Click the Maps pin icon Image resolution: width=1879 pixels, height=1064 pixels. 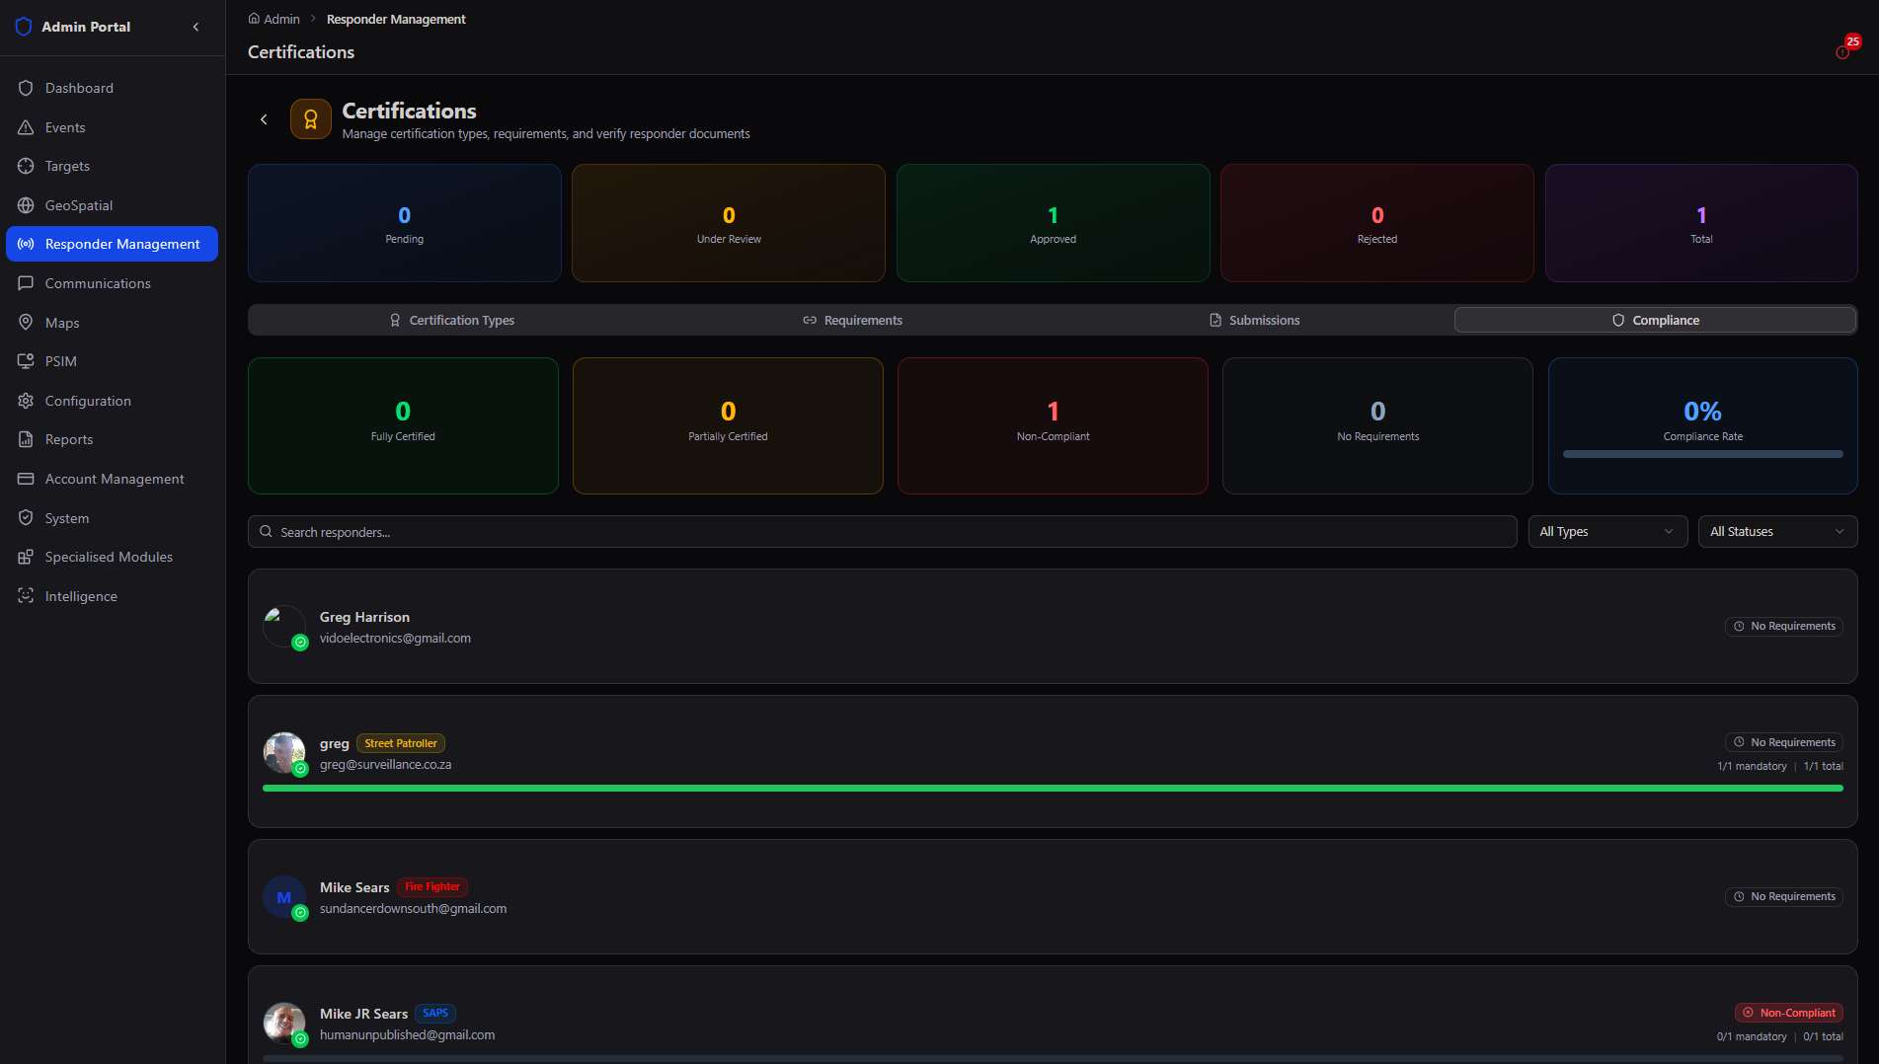tap(26, 323)
